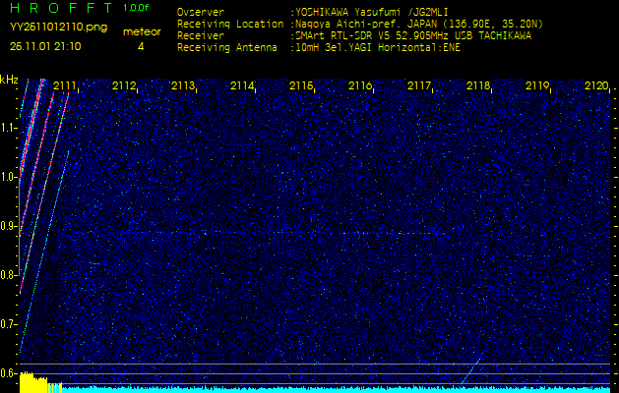Select the 2115 time marker

pyautogui.click(x=301, y=86)
